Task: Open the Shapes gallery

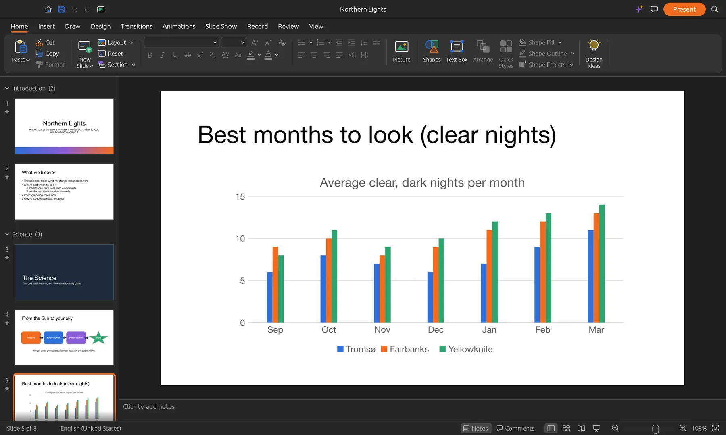Action: click(x=432, y=51)
